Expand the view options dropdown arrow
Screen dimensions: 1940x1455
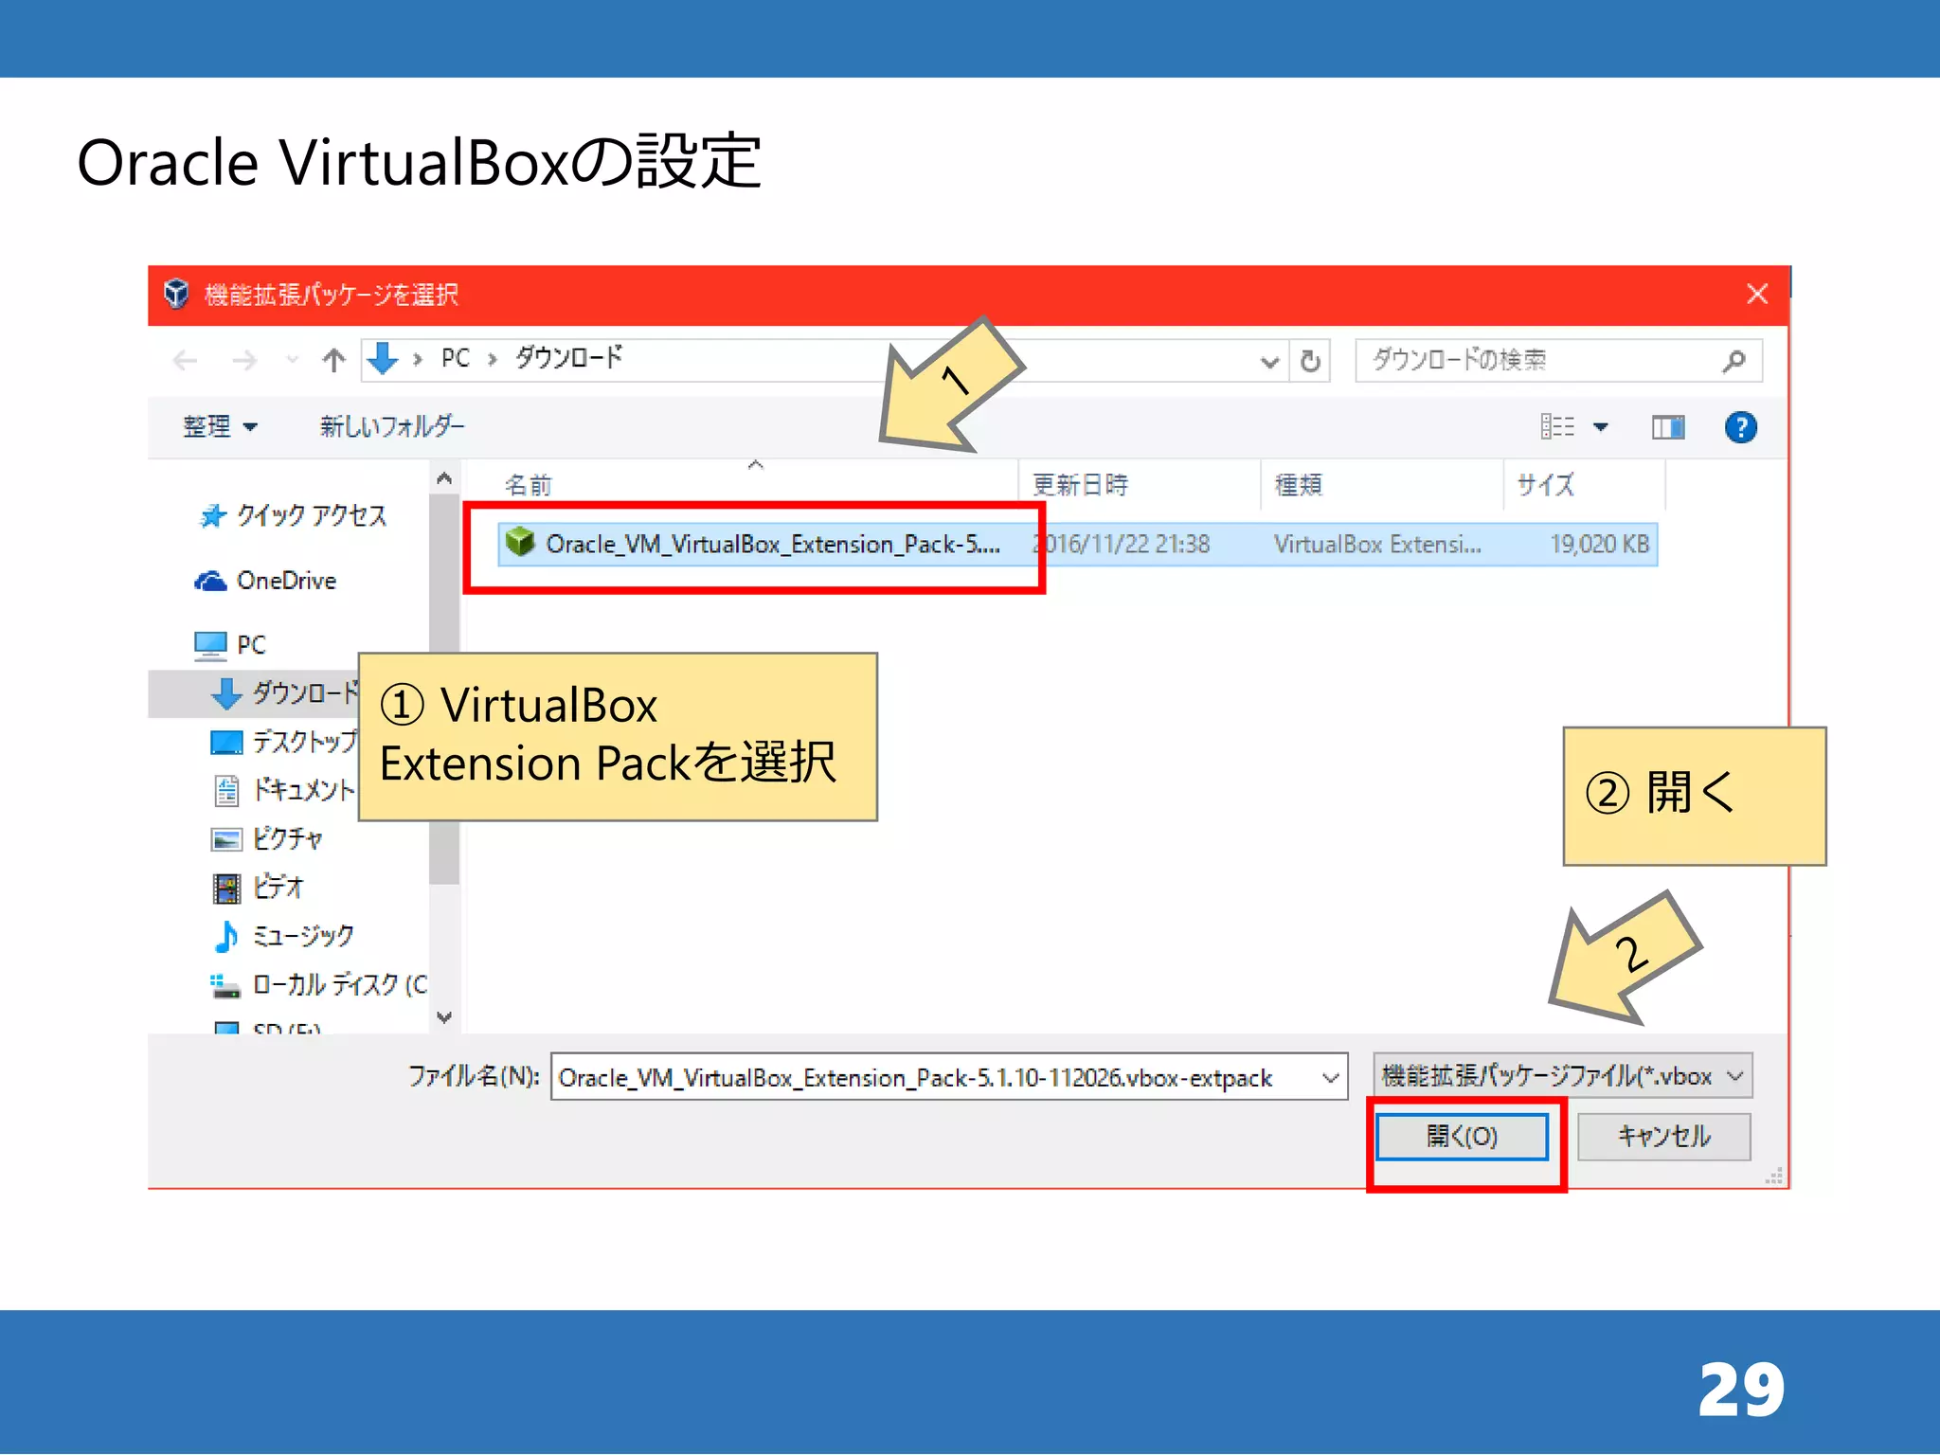click(1601, 427)
